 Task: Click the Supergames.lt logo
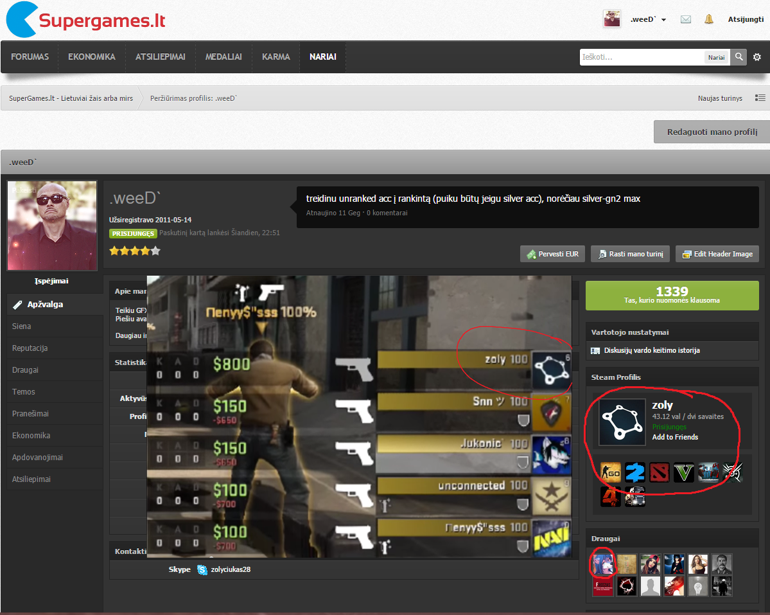point(86,20)
